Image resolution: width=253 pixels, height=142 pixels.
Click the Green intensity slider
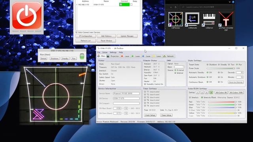point(223,105)
